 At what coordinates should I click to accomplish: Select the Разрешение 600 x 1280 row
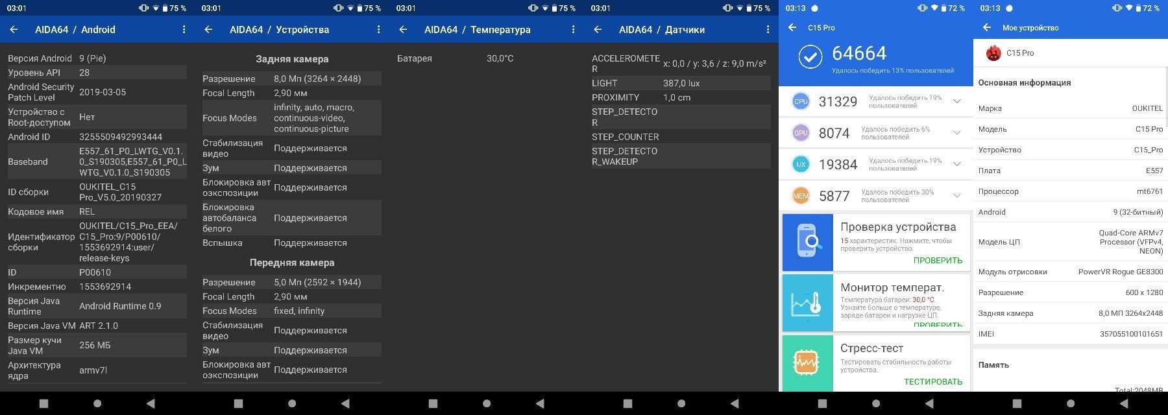coord(1071,292)
